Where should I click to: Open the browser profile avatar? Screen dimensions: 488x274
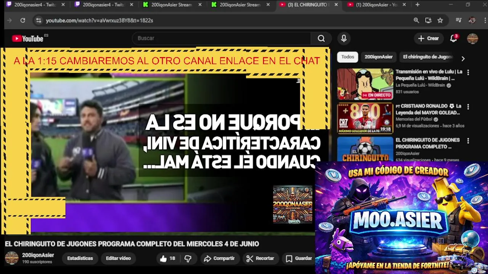tap(472, 21)
